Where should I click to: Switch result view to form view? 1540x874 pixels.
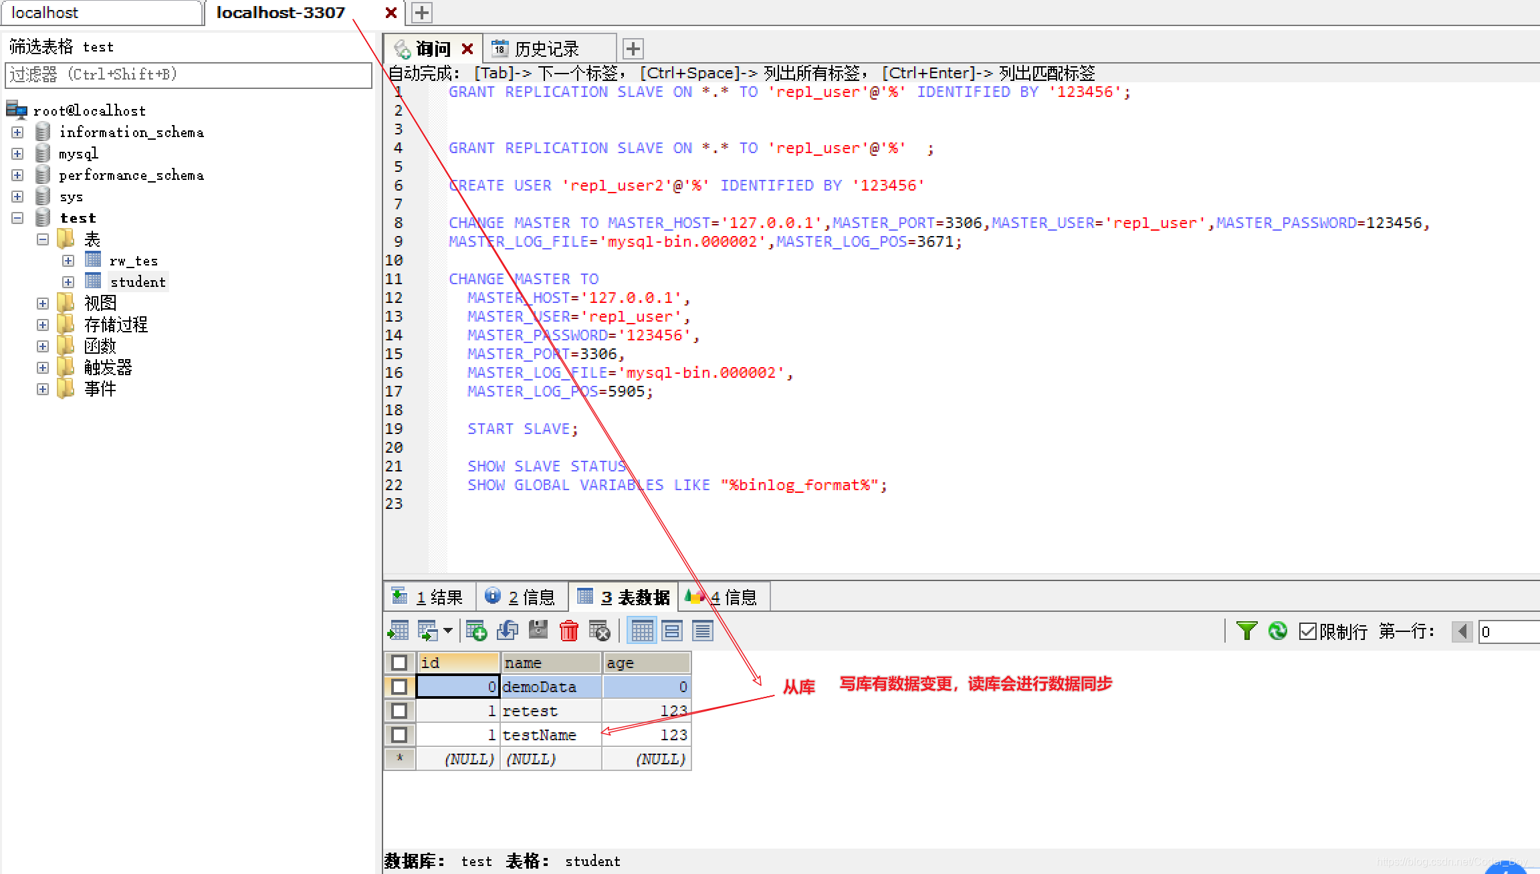pyautogui.click(x=672, y=631)
